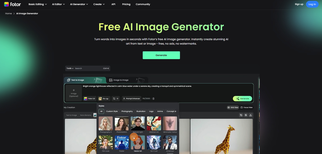This screenshot has width=322, height=154.
Task: Open the Fotor 2.0 model selector
Action: [89, 99]
